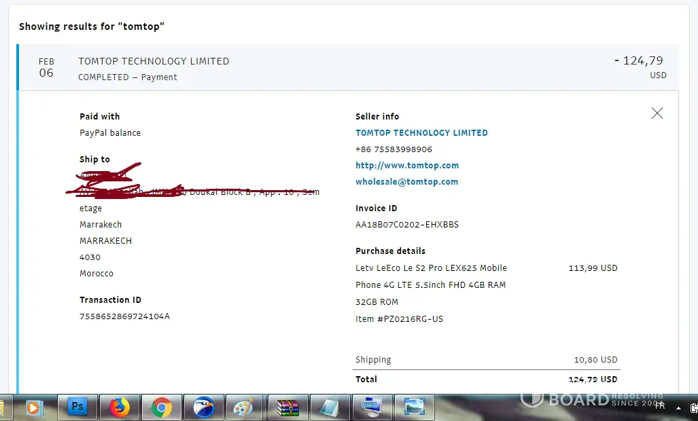Open the http://www.tomtop.com link
Image resolution: width=698 pixels, height=421 pixels.
tap(407, 166)
